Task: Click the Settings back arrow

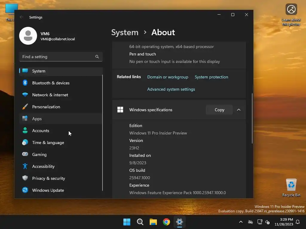Action: pyautogui.click(x=22, y=17)
